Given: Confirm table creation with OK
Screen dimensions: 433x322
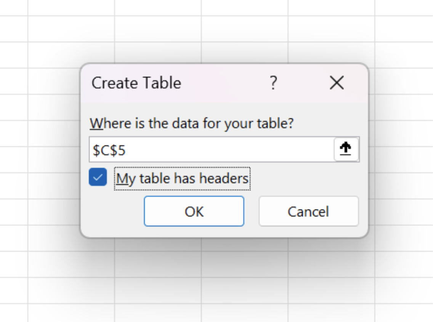Looking at the screenshot, I should point(194,211).
